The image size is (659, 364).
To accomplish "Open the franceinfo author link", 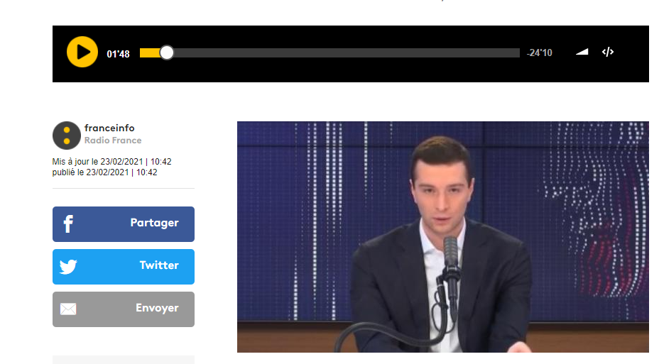I will tap(109, 128).
